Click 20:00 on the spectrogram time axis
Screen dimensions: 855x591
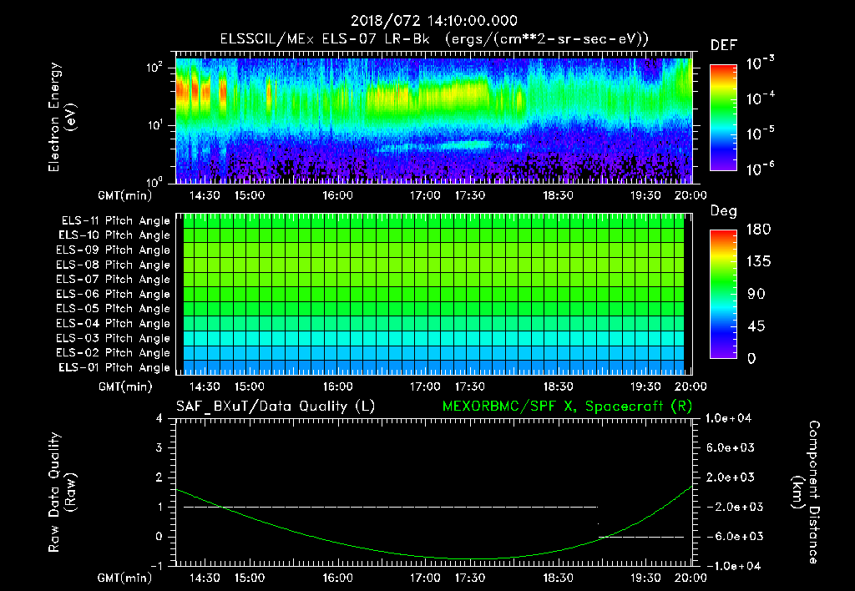click(x=691, y=195)
